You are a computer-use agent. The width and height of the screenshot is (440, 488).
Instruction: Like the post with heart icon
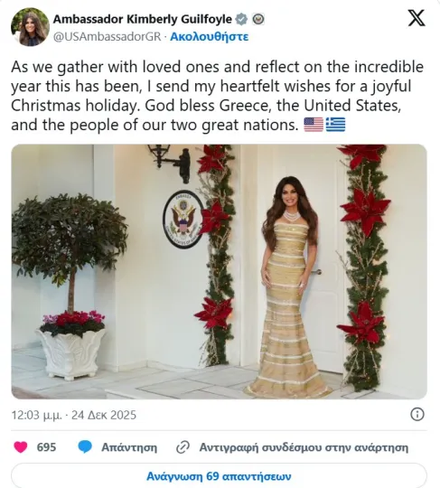tap(21, 447)
